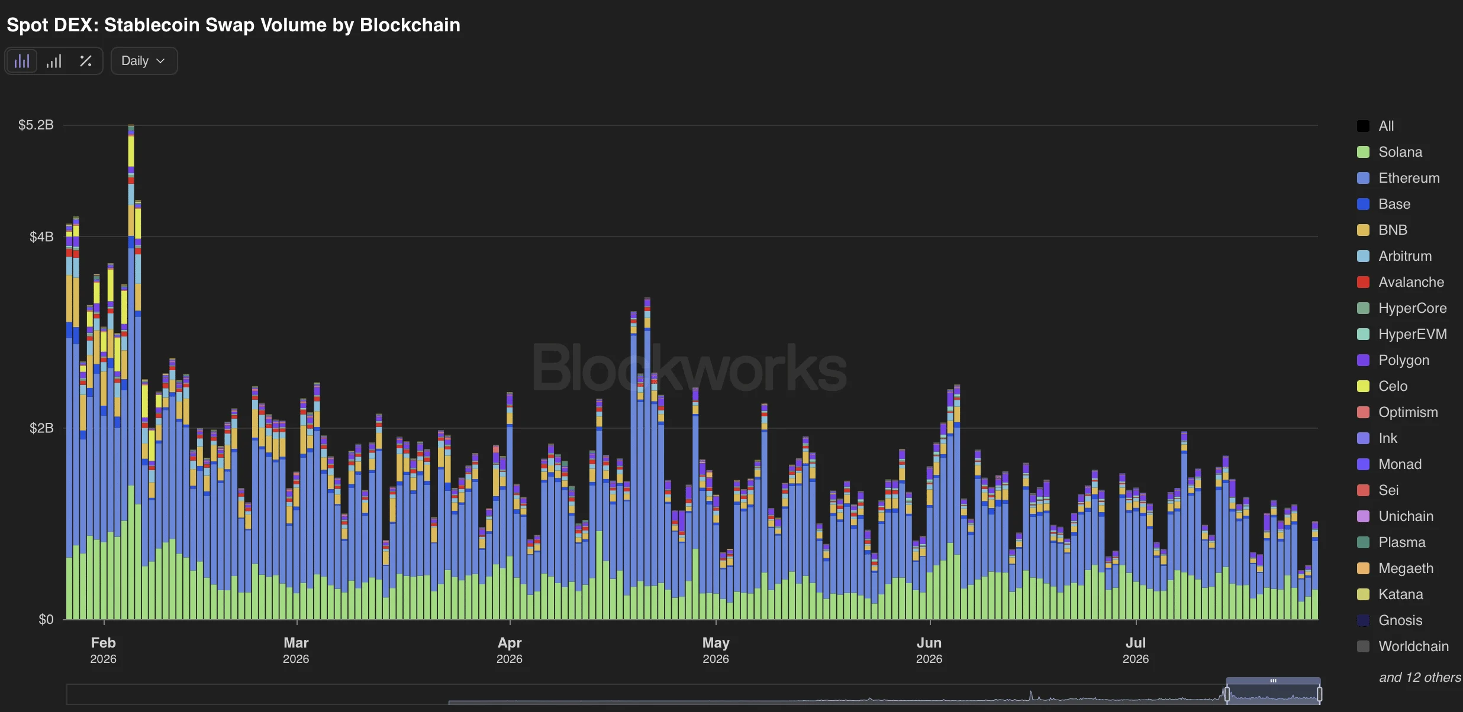This screenshot has height=712, width=1463.
Task: Click the $5.2B y-axis label
Action: pos(36,125)
